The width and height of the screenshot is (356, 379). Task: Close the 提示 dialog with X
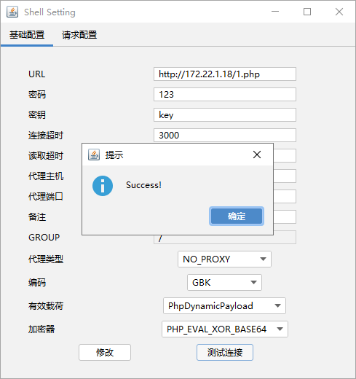point(257,155)
